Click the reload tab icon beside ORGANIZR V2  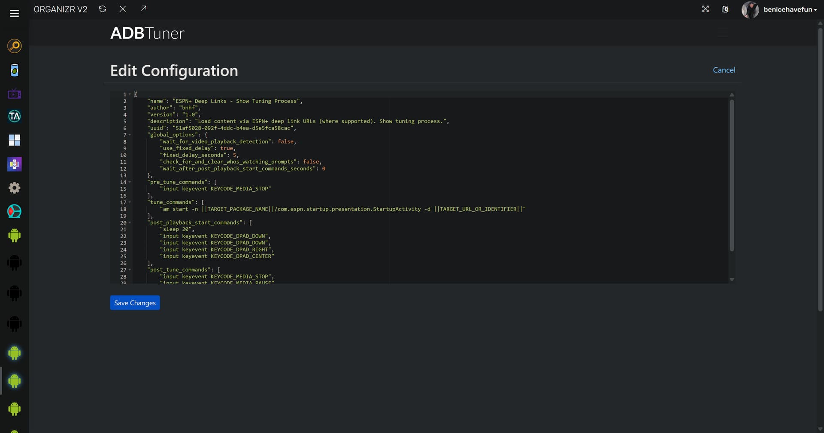(102, 9)
